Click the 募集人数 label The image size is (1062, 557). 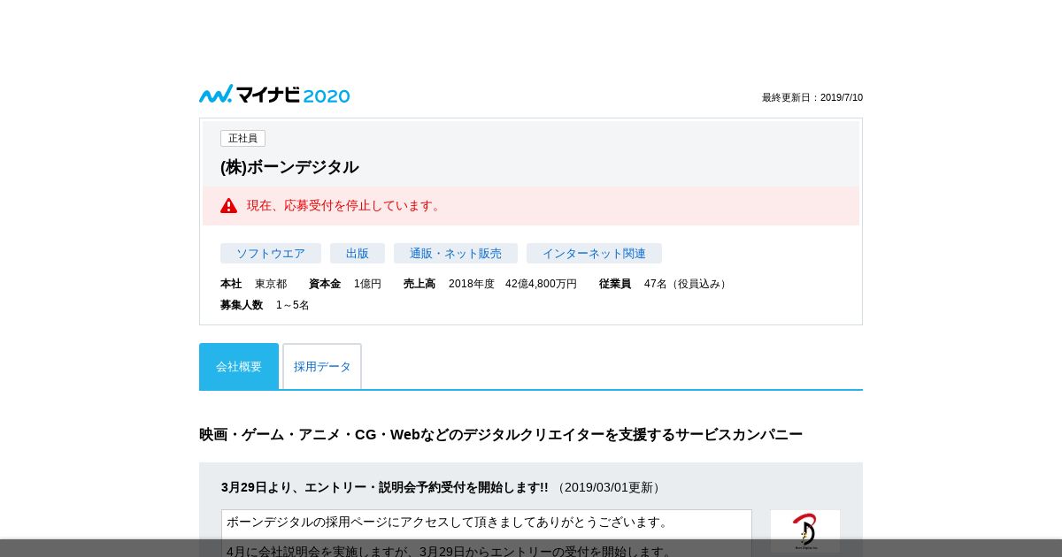point(242,305)
